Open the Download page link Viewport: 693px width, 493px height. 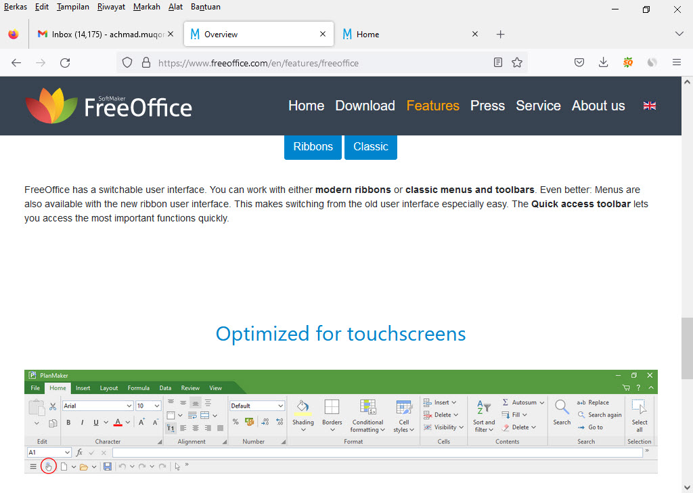pos(365,106)
